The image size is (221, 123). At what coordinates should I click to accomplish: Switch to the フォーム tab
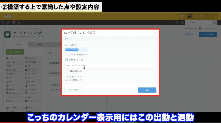[x=17, y=44]
